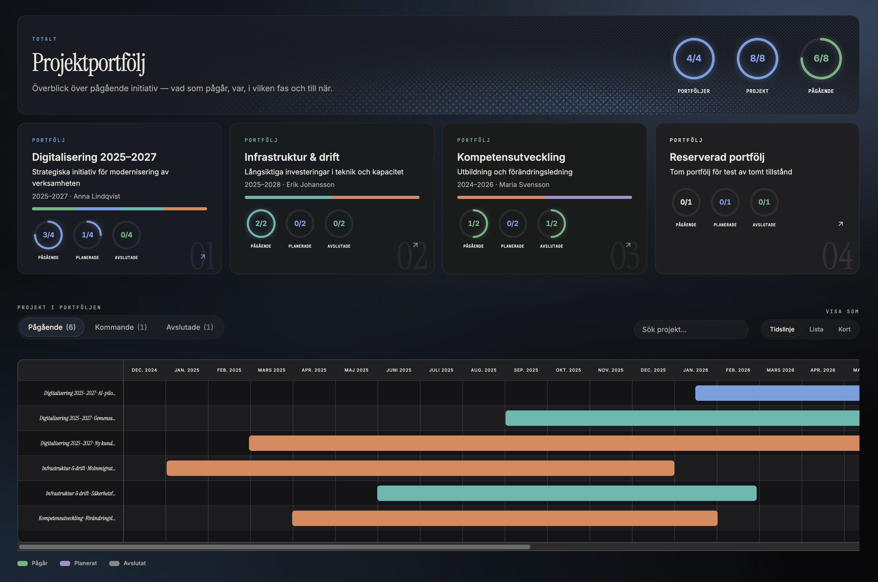
Task: Open the Reserverad portfölj card title
Action: click(x=717, y=157)
